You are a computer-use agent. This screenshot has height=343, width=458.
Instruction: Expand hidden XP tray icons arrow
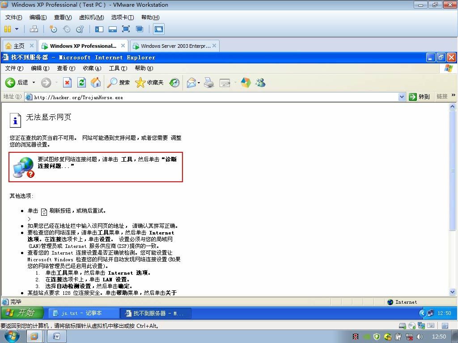point(422,313)
